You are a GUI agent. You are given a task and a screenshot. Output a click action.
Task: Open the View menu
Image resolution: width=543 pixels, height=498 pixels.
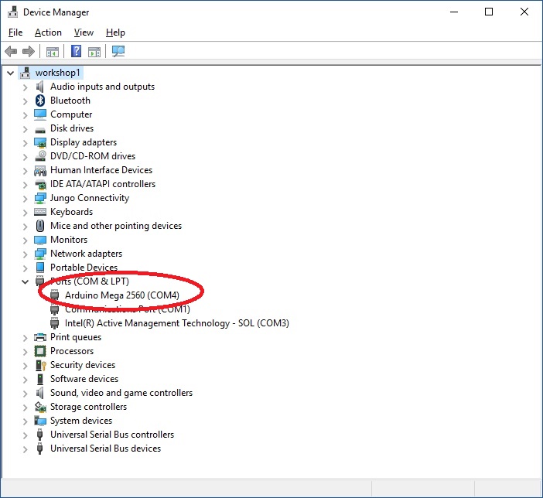pyautogui.click(x=84, y=32)
